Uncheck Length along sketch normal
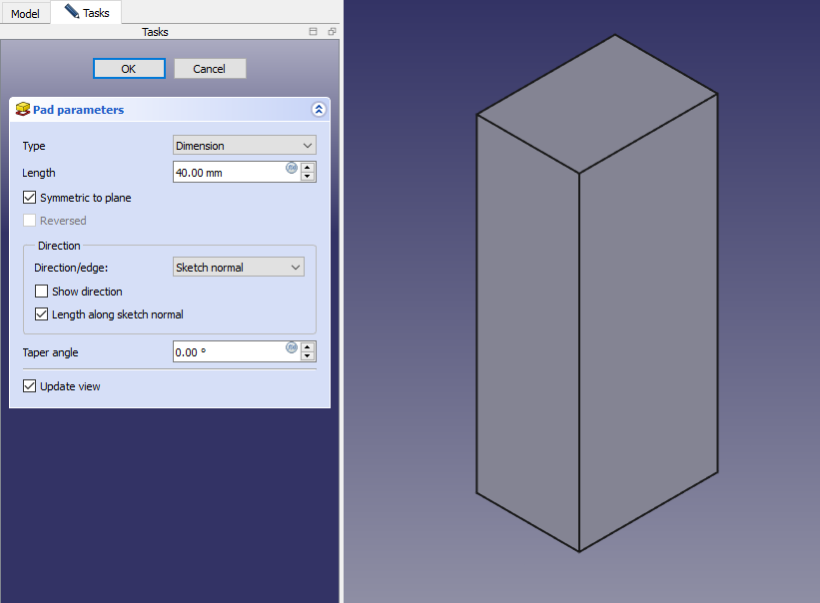The image size is (820, 603). 41,314
